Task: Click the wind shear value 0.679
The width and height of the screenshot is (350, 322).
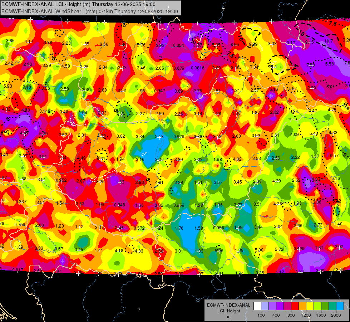Action: (179, 68)
